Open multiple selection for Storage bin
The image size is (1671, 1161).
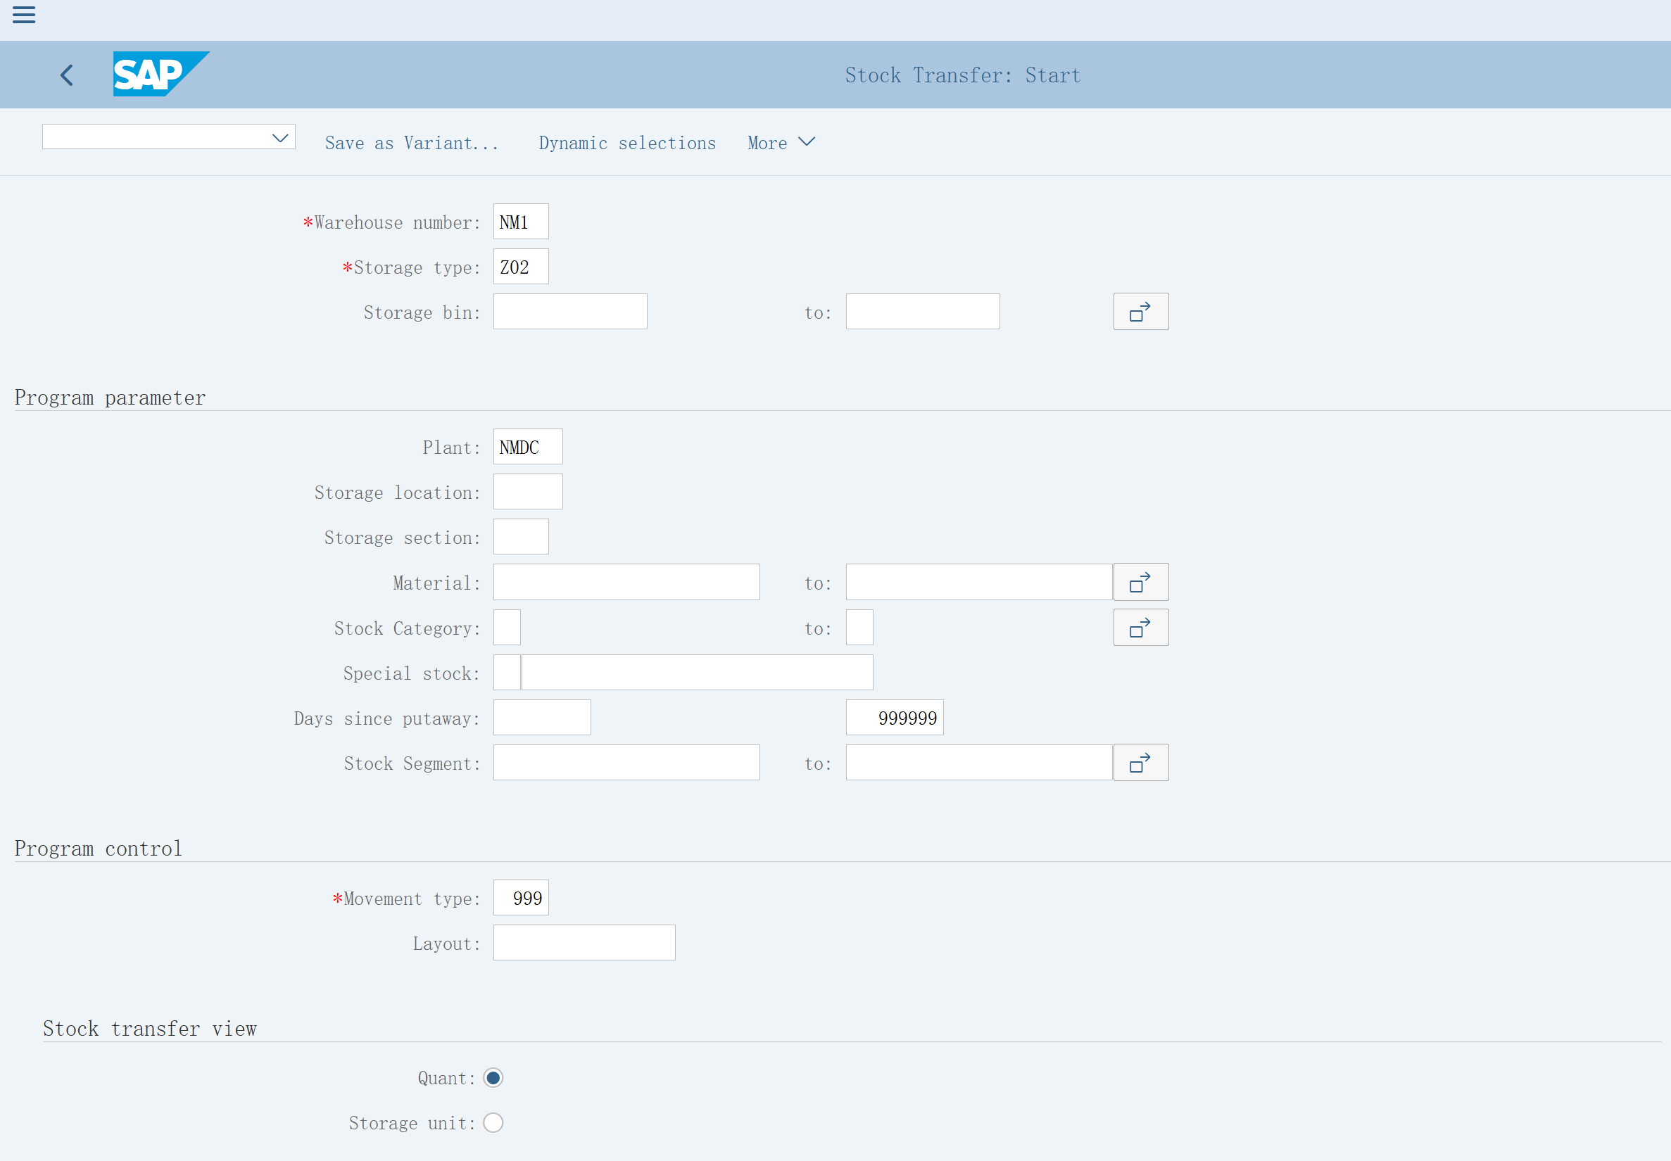pyautogui.click(x=1140, y=312)
